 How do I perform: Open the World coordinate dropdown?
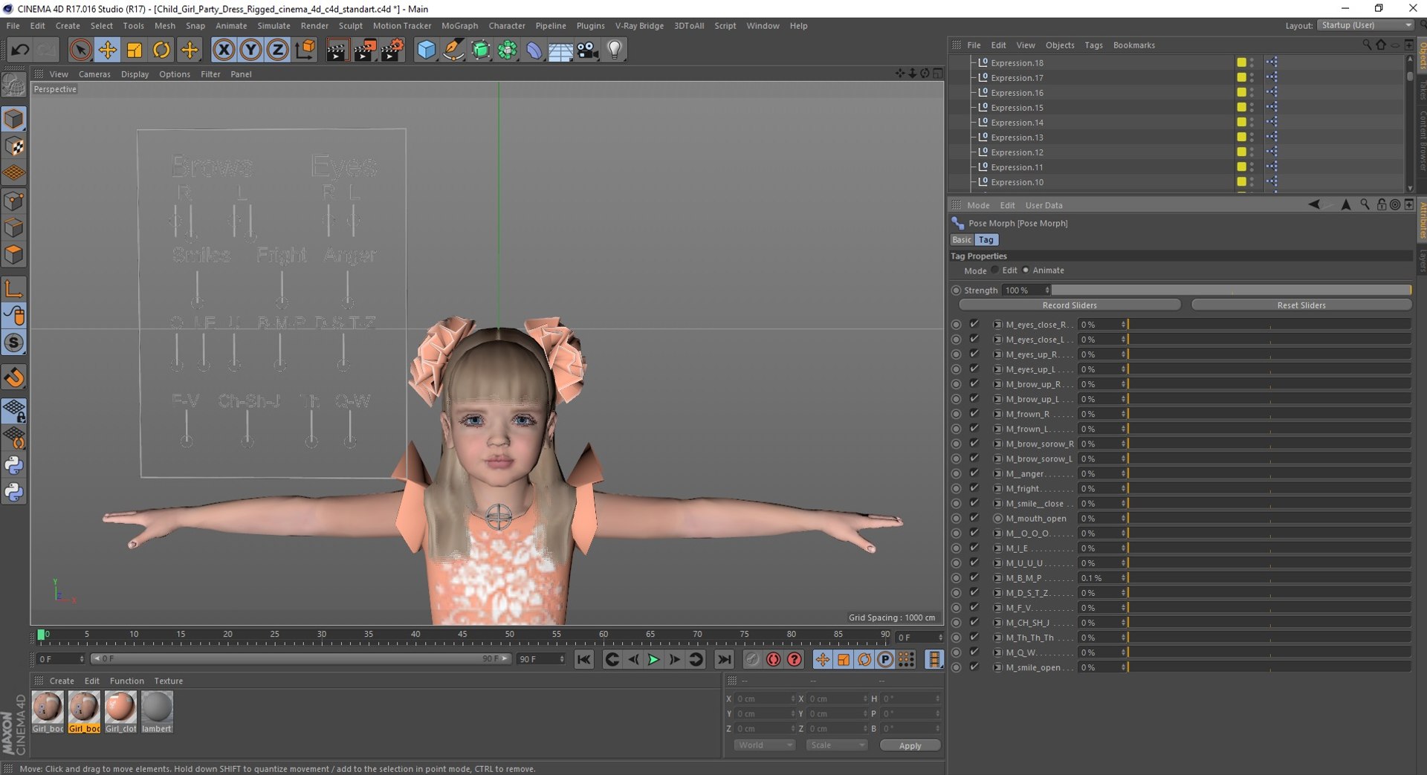[765, 745]
